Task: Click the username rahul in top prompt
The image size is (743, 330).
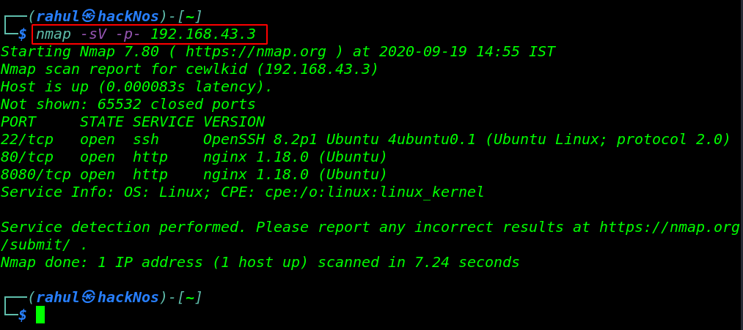Action: [59, 17]
